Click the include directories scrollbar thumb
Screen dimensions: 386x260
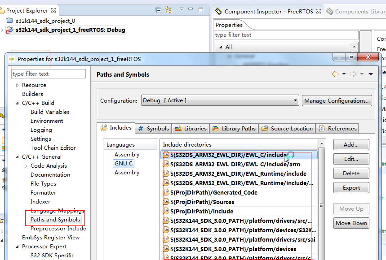coord(321,205)
